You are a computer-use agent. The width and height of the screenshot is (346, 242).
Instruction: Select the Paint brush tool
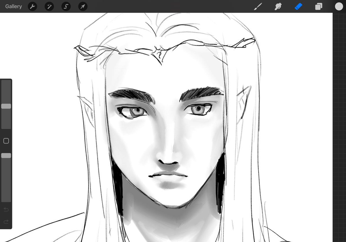pyautogui.click(x=258, y=6)
